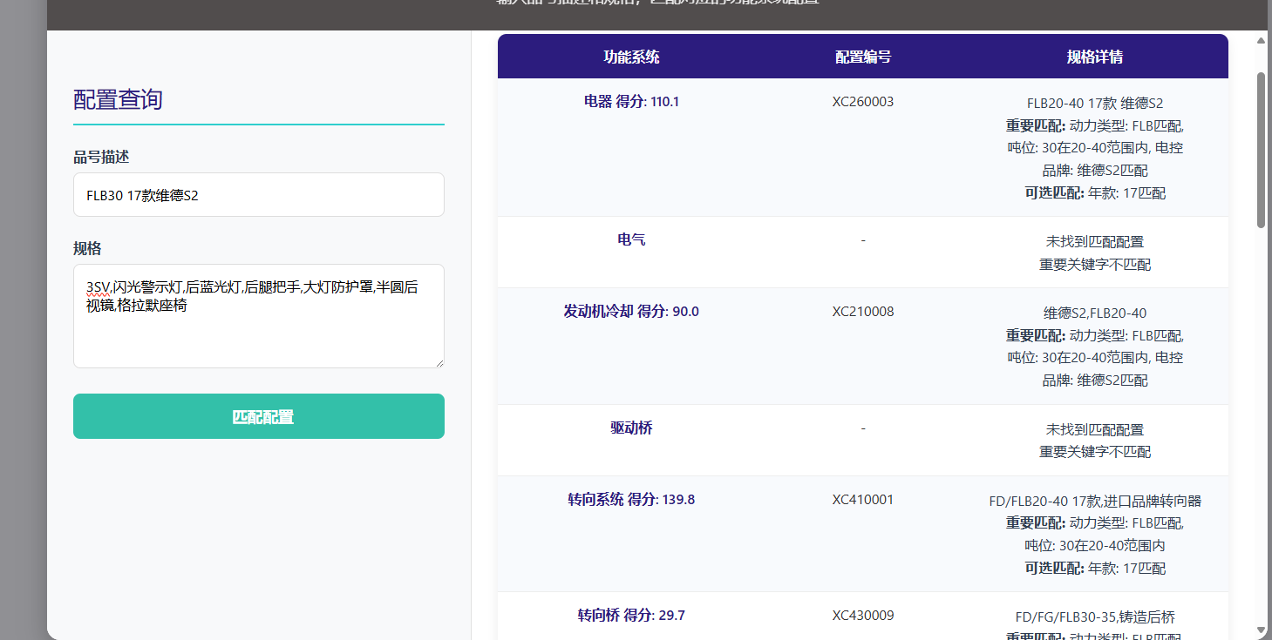
Task: Click the 驱动桥 row label
Action: coord(631,428)
